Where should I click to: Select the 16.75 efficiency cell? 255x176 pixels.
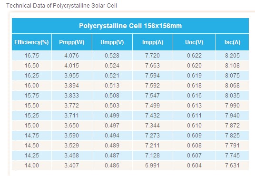click(x=31, y=56)
